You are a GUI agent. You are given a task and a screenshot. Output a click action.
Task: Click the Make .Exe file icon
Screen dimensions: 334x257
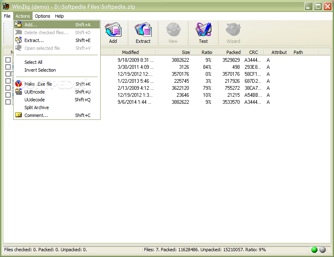pyautogui.click(x=19, y=84)
